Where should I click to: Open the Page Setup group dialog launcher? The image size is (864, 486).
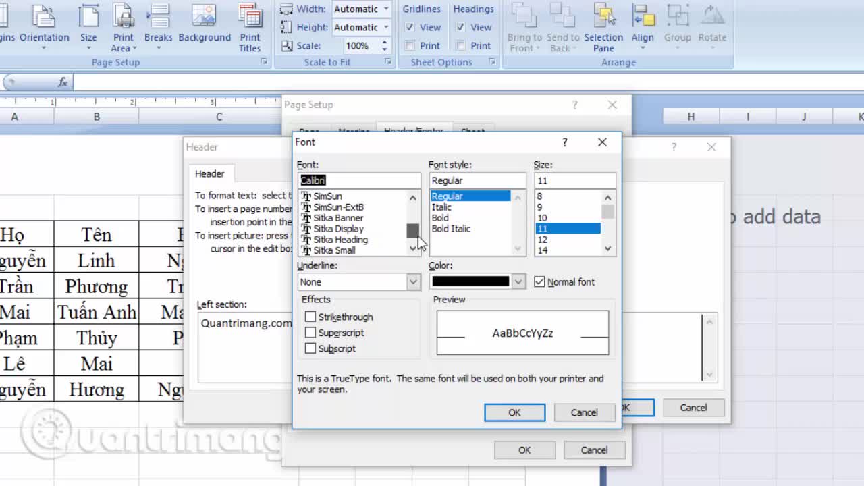[x=264, y=62]
